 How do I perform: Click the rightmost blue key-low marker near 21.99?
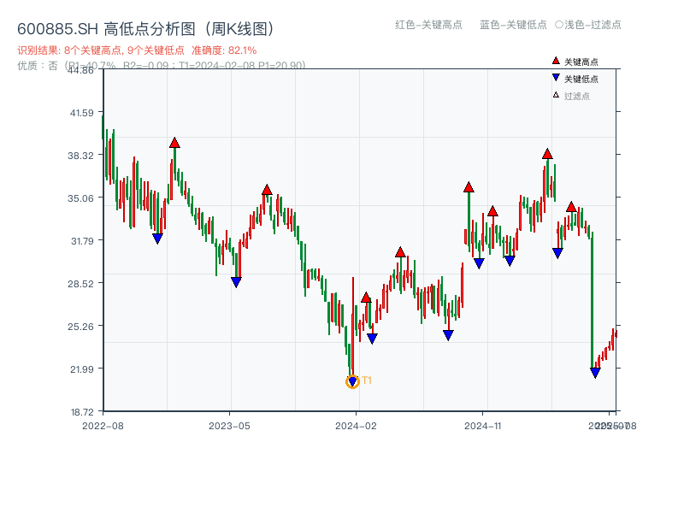click(595, 373)
